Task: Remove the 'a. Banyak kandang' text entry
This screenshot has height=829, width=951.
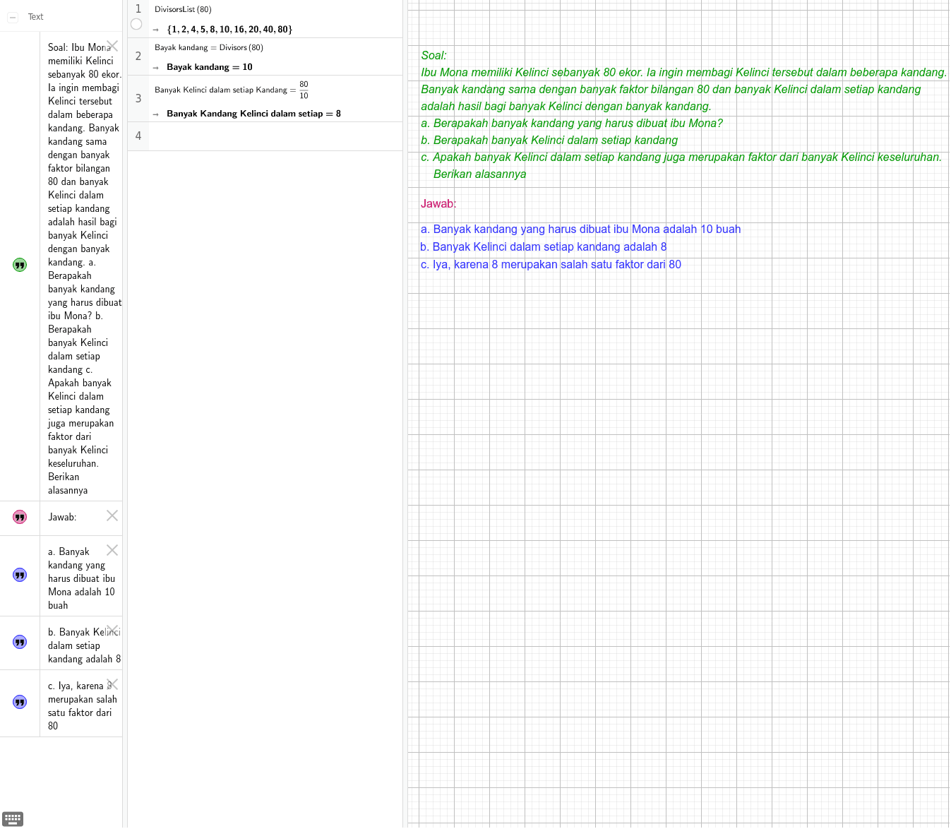Action: click(x=112, y=550)
